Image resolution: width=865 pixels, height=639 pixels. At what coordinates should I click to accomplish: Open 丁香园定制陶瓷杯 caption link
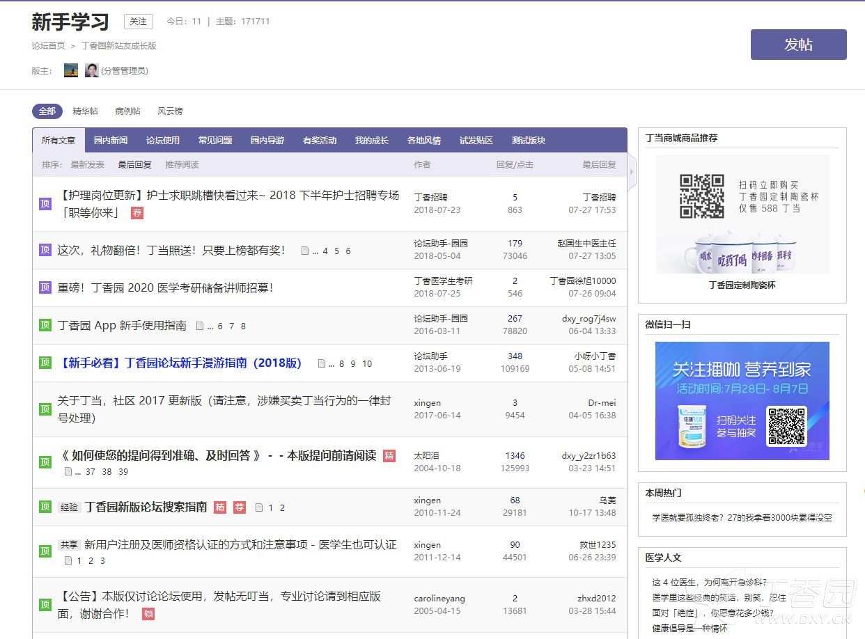742,285
